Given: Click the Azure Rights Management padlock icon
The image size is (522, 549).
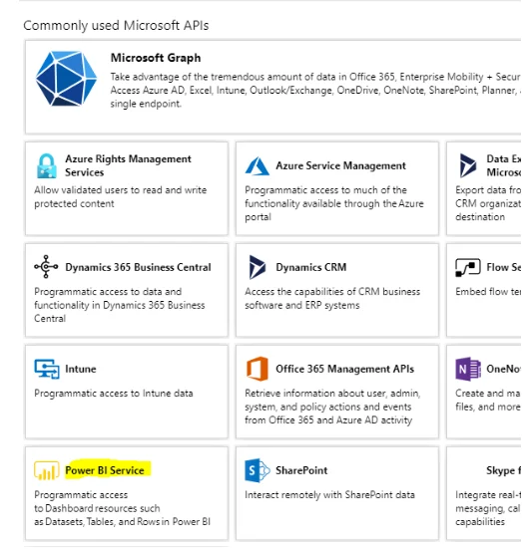Looking at the screenshot, I should pyautogui.click(x=46, y=165).
